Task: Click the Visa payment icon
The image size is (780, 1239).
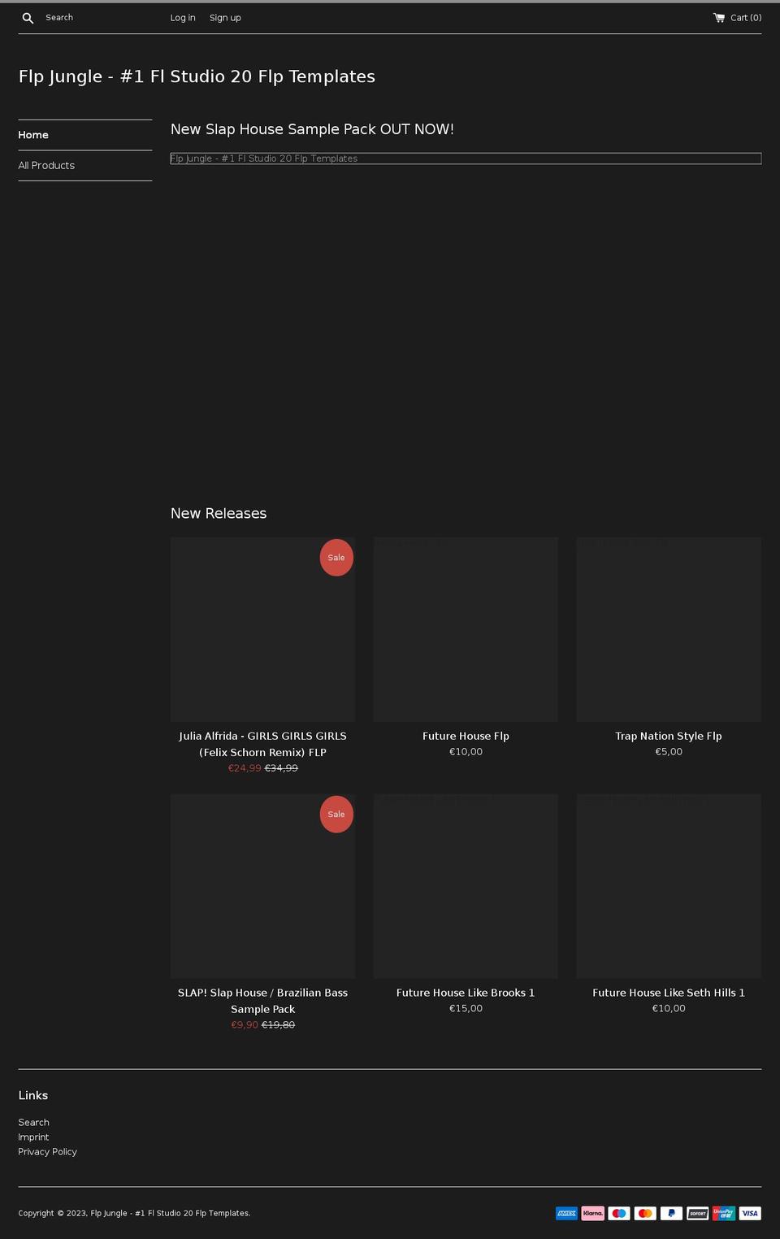Action: (x=750, y=1213)
